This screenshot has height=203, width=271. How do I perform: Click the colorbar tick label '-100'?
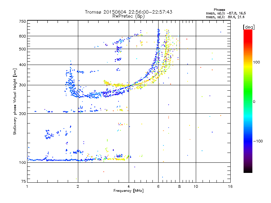(258, 141)
